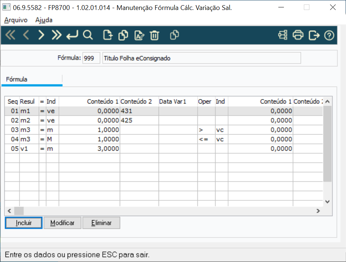Select row 01 with result m1
Screen dimensions: 346x262
click(164, 111)
